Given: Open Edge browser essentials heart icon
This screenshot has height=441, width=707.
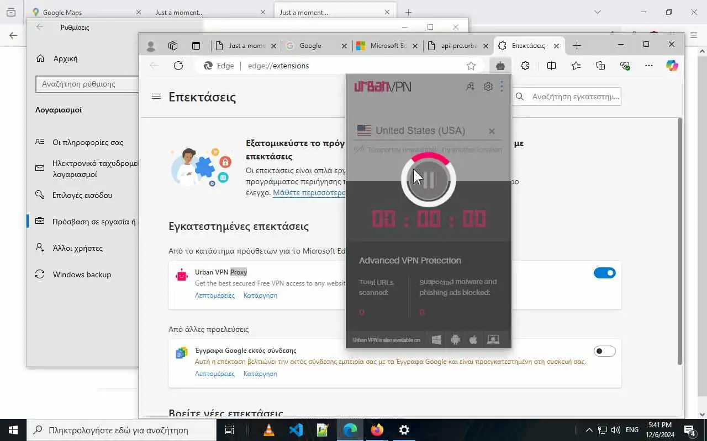Looking at the screenshot, I should tap(625, 66).
